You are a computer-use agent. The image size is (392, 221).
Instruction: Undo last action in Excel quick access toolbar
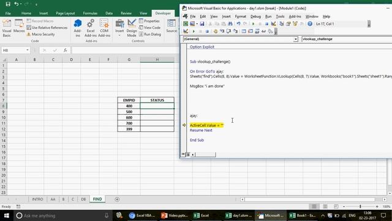[x=17, y=4]
